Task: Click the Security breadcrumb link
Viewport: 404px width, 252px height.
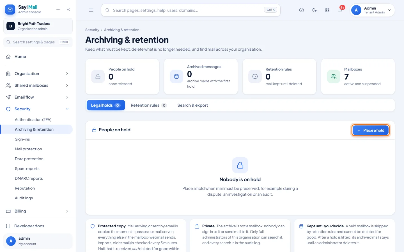Action: point(92,30)
